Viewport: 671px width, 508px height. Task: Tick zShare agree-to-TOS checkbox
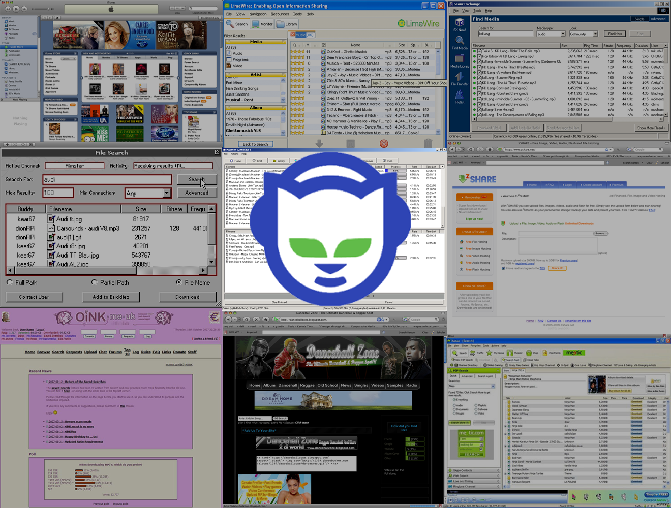click(x=503, y=268)
